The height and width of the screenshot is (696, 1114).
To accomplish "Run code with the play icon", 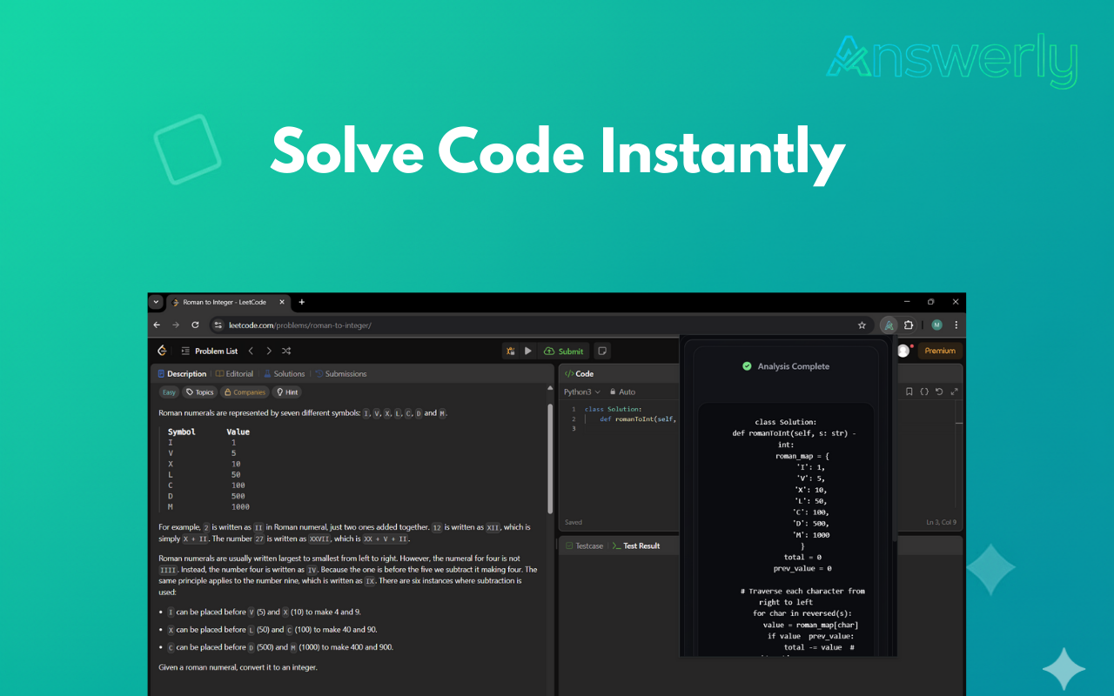I will 528,351.
